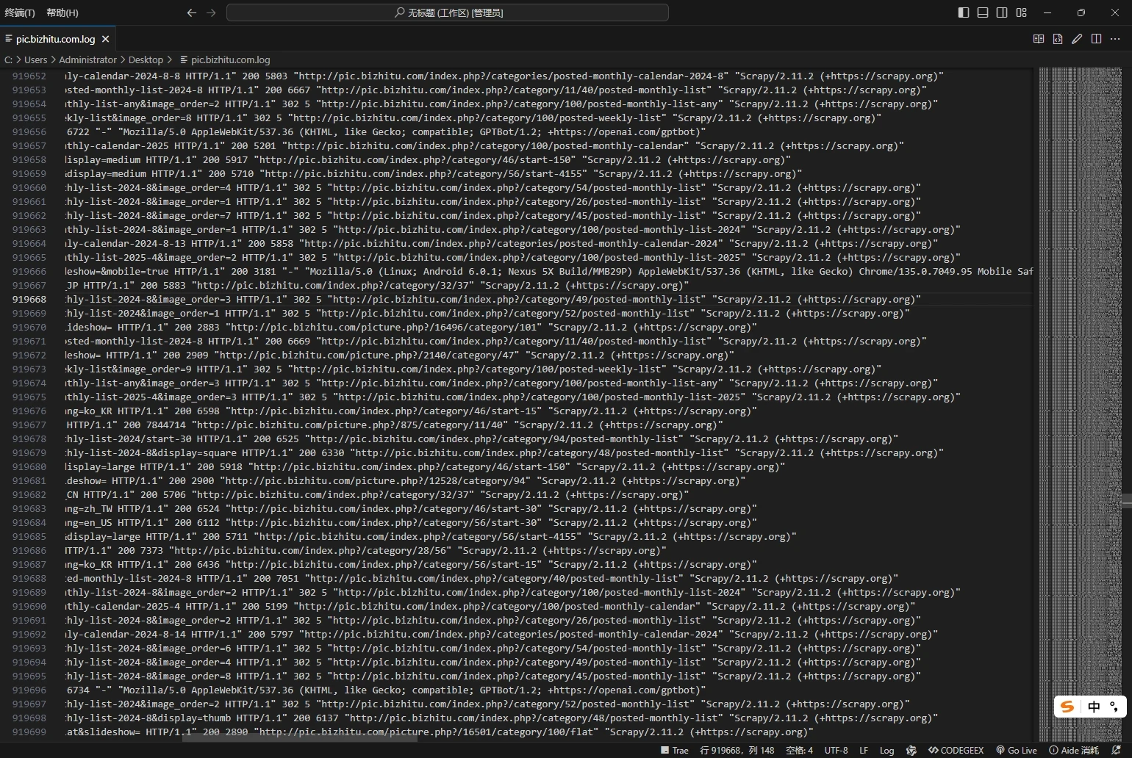Viewport: 1132px width, 758px height.
Task: Toggle the bottom panel layout icon
Action: click(983, 12)
